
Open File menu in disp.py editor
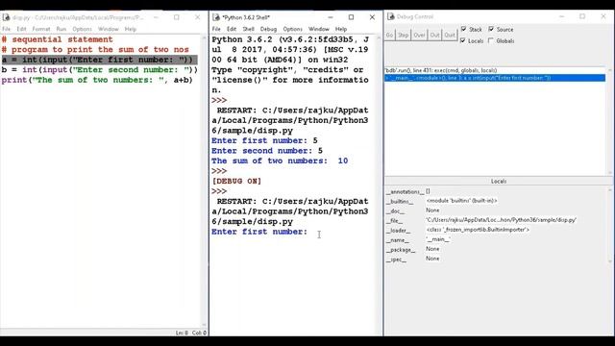(x=7, y=29)
